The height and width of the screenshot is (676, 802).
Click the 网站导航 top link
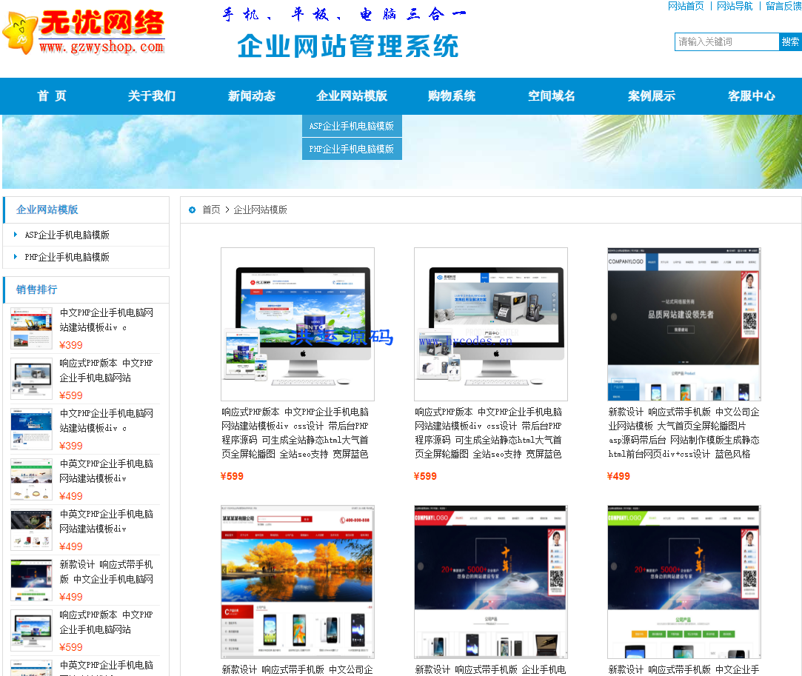point(735,6)
